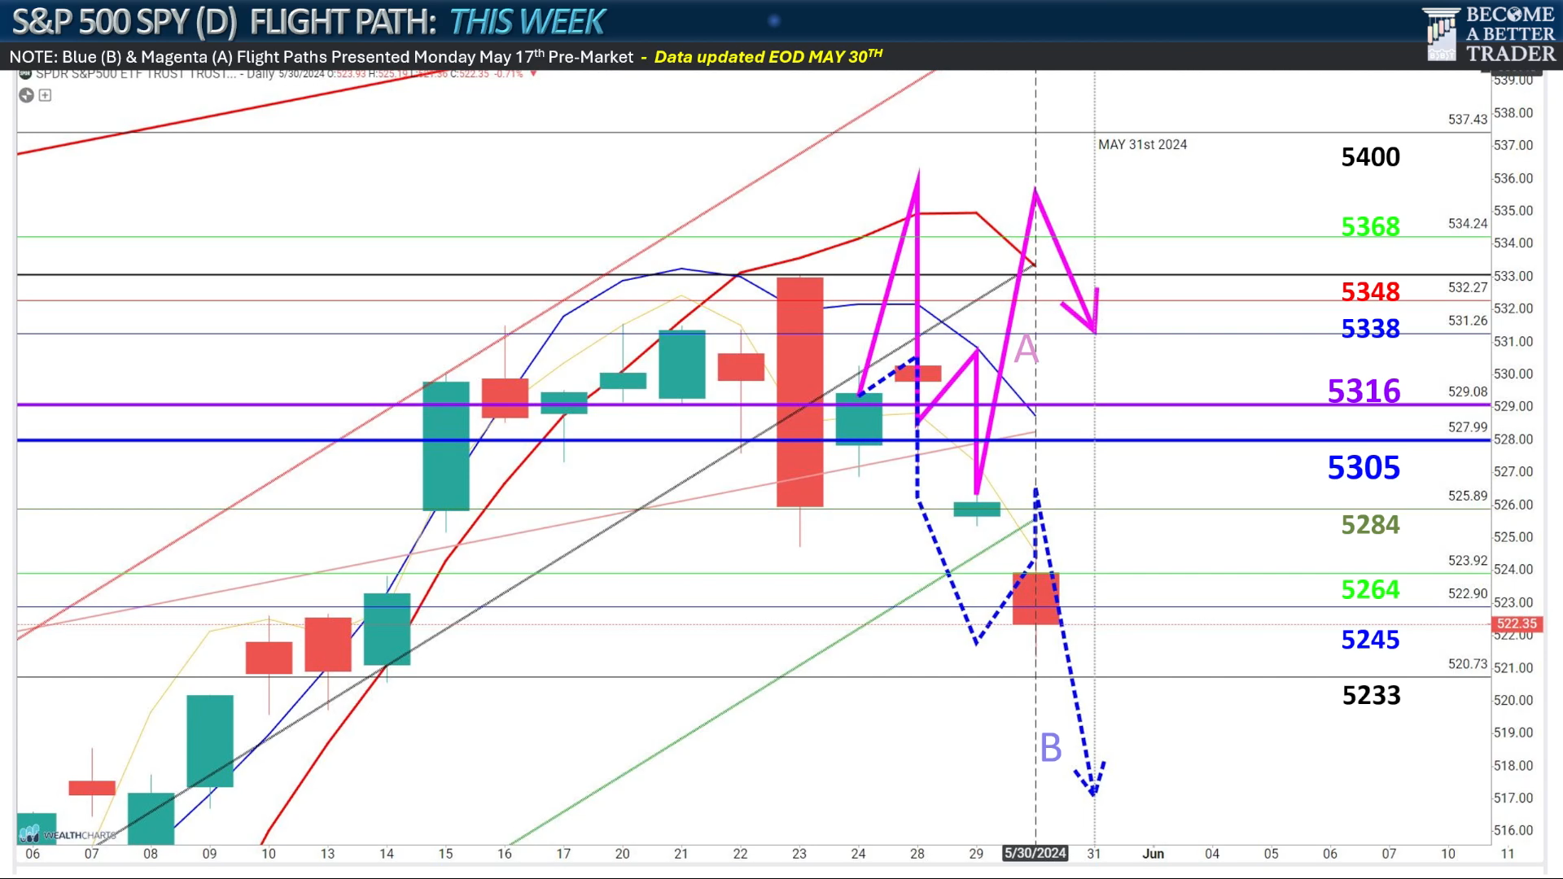
Task: Select the blue 5245 level label
Action: click(1370, 640)
